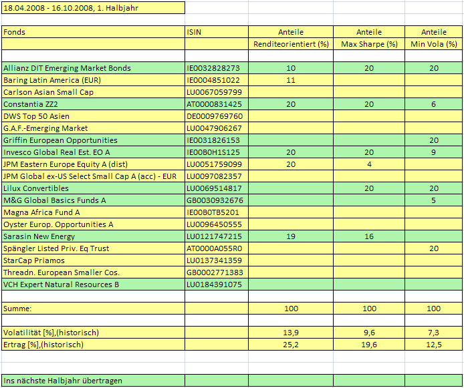Image resolution: width=464 pixels, height=388 pixels.
Task: Select cell 'Spängler Listed Priv. Eq Trust'
Action: pos(93,248)
